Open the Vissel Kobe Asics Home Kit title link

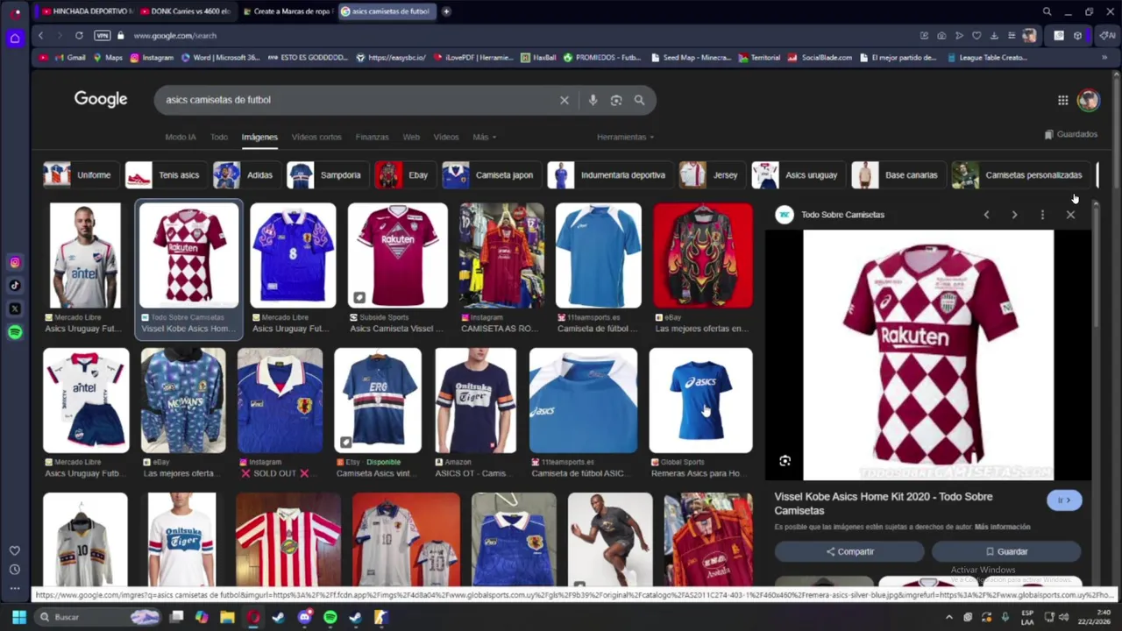click(883, 503)
